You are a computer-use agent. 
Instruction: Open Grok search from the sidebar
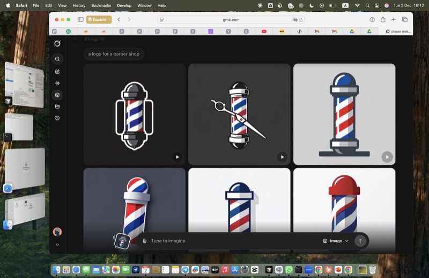click(x=57, y=59)
